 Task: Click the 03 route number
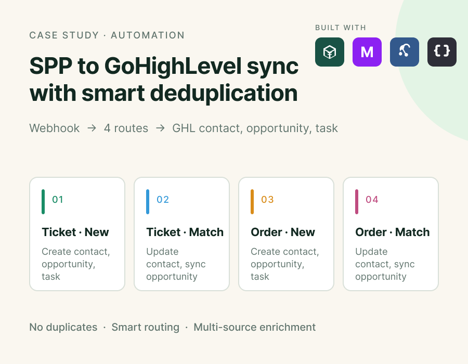point(267,200)
